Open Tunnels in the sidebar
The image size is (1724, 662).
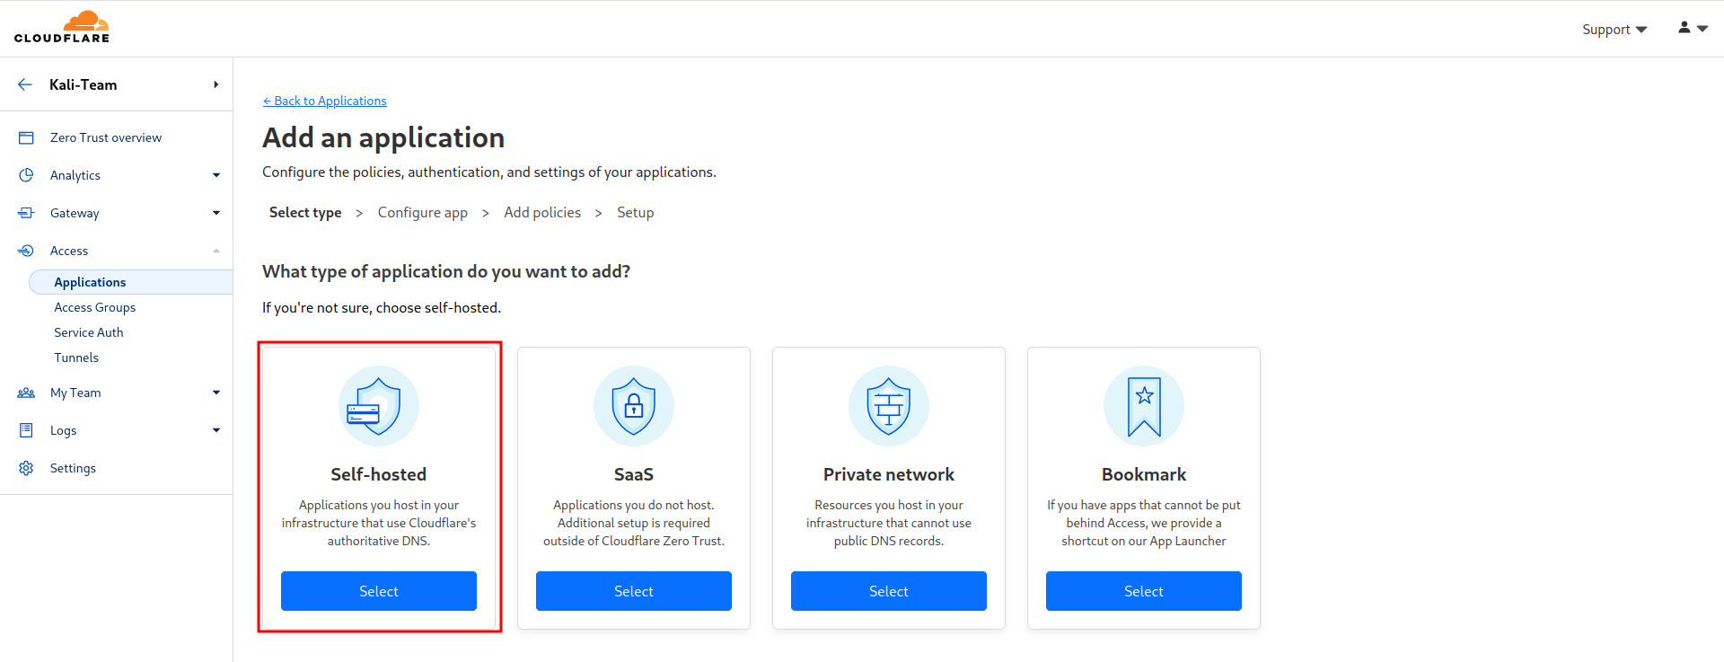pyautogui.click(x=76, y=357)
